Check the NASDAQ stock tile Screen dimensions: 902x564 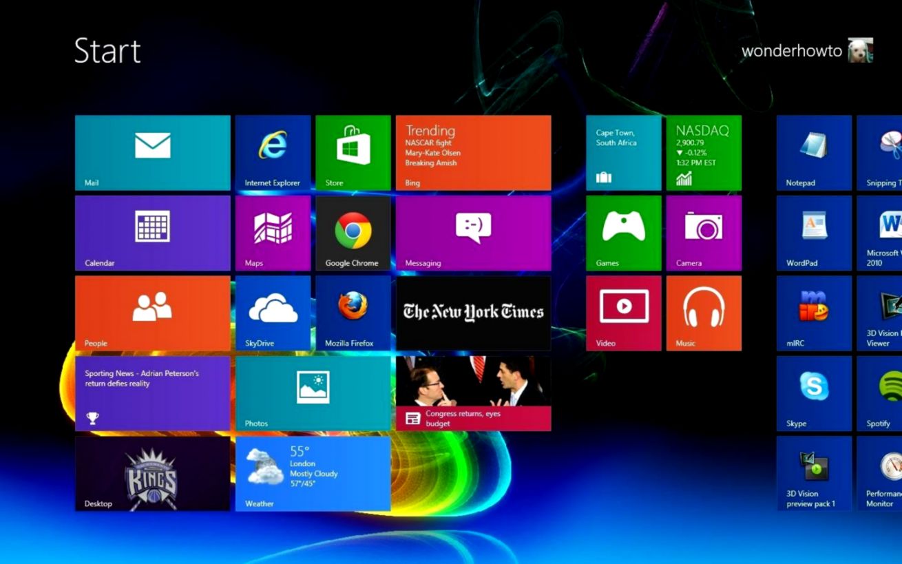(704, 152)
